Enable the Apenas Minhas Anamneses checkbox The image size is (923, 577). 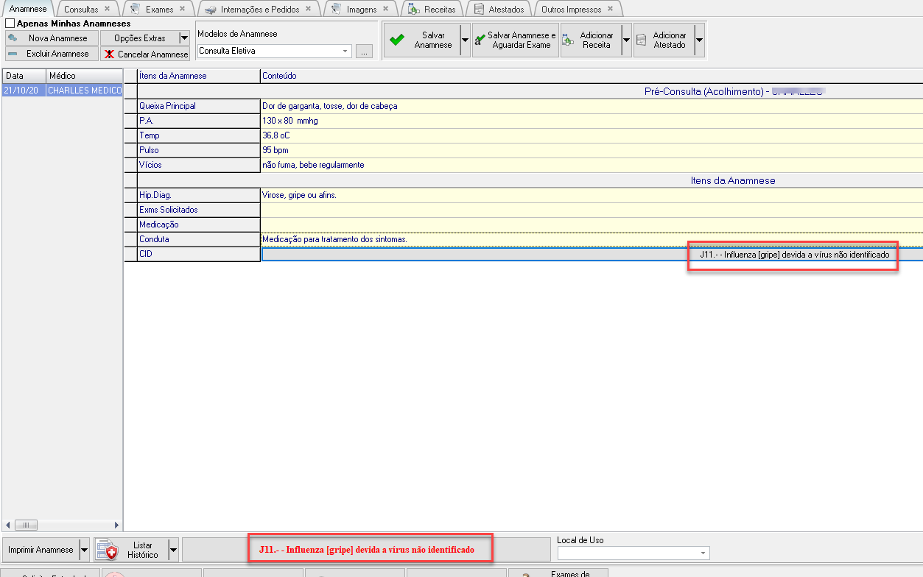(10, 24)
